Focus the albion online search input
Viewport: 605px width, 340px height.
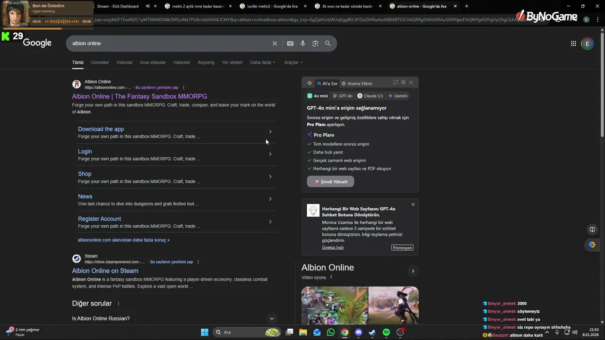pos(170,43)
